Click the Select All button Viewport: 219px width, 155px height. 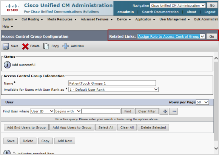click(106, 127)
